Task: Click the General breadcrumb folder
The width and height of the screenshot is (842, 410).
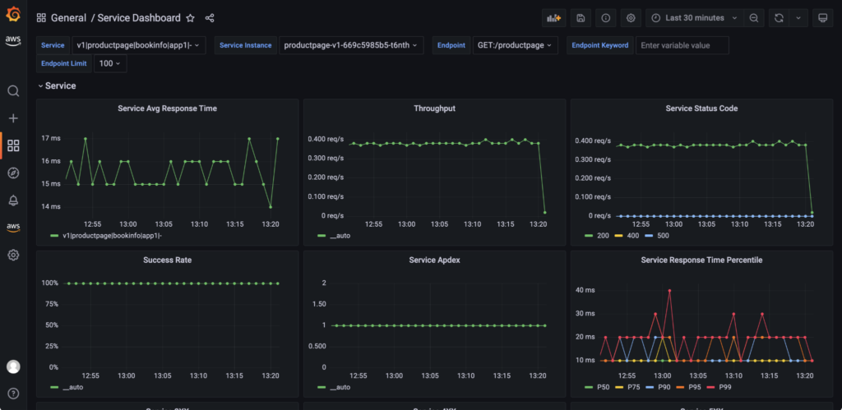Action: click(x=68, y=18)
